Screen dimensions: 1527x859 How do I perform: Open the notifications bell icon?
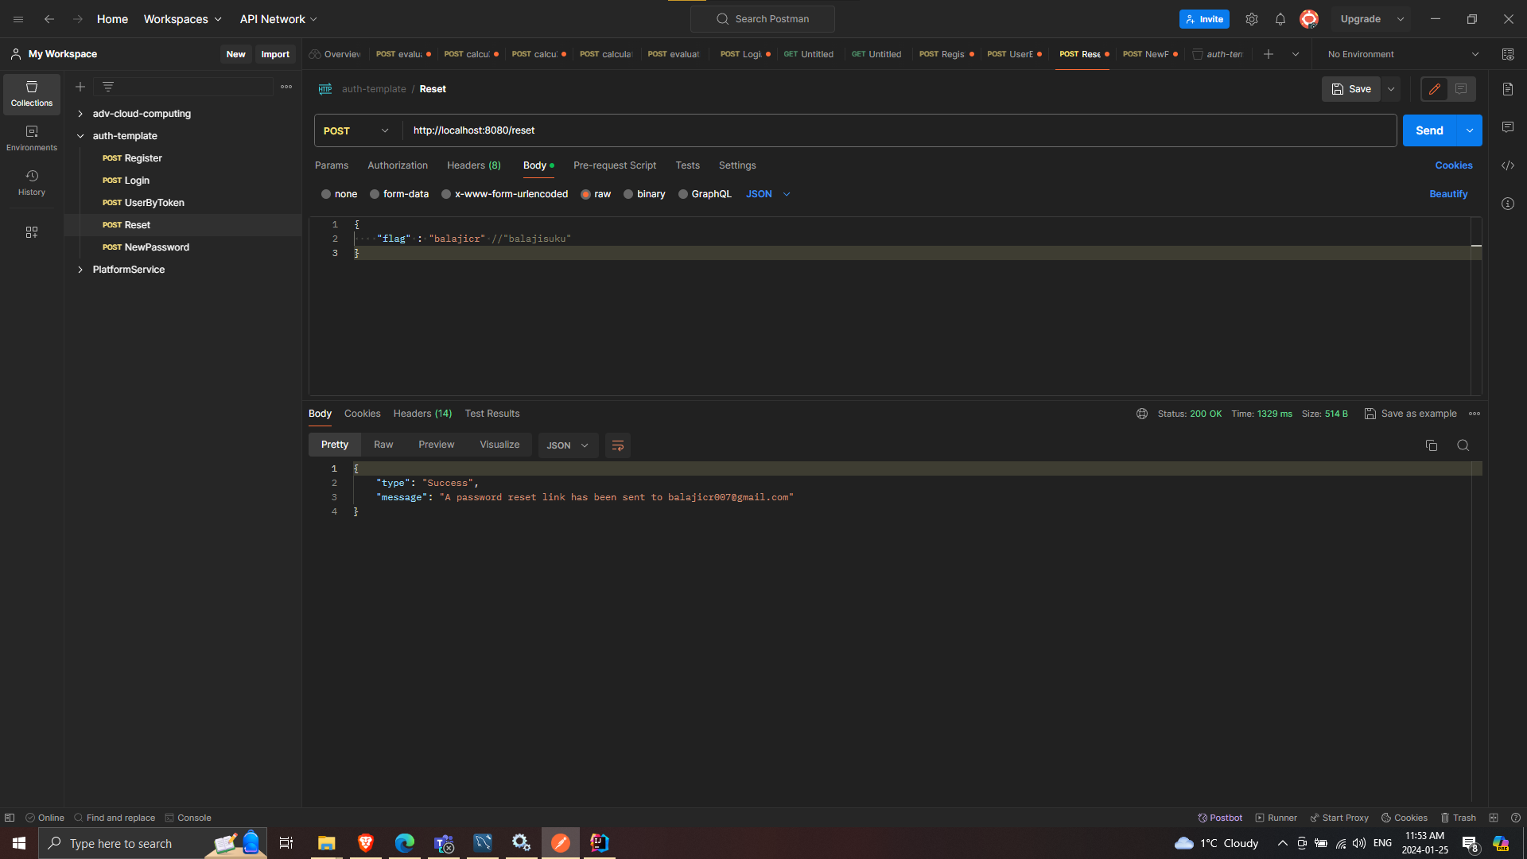[x=1280, y=19]
